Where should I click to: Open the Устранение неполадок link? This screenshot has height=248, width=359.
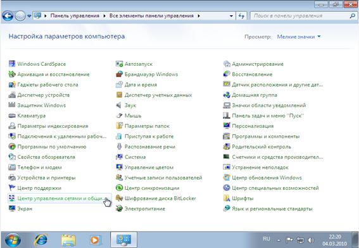[x=260, y=167]
